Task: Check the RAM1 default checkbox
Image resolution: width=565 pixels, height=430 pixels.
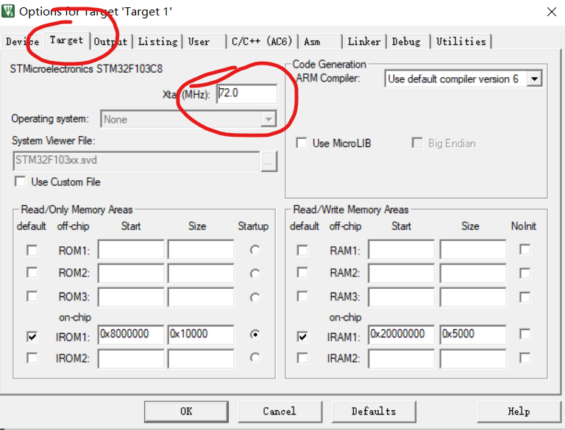Action: (302, 251)
